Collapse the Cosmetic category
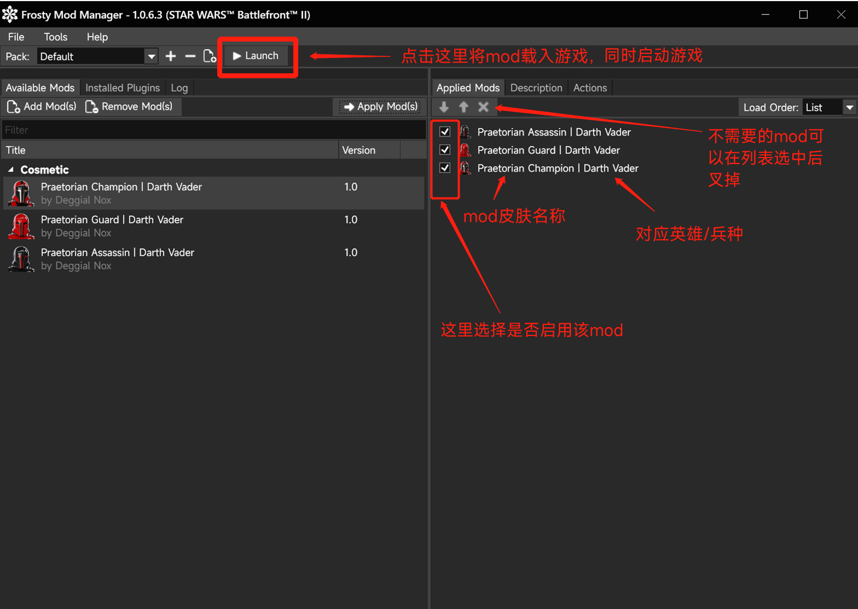Screen dimensions: 858x609 [x=11, y=170]
